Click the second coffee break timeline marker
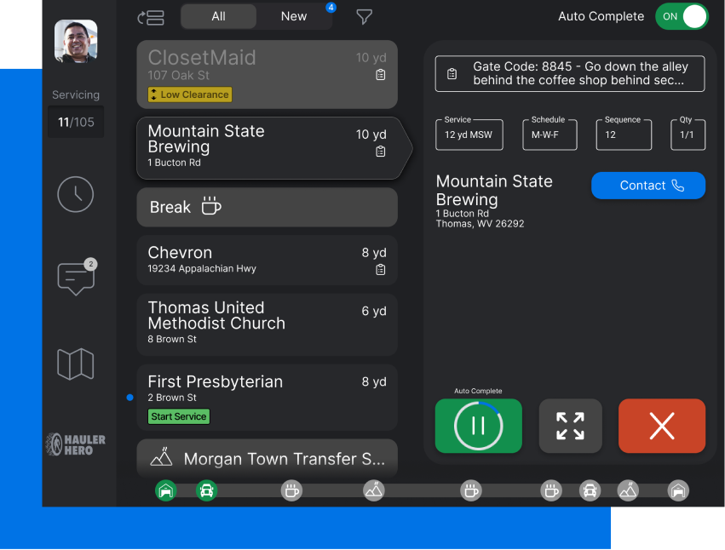The width and height of the screenshot is (725, 550). click(x=471, y=491)
